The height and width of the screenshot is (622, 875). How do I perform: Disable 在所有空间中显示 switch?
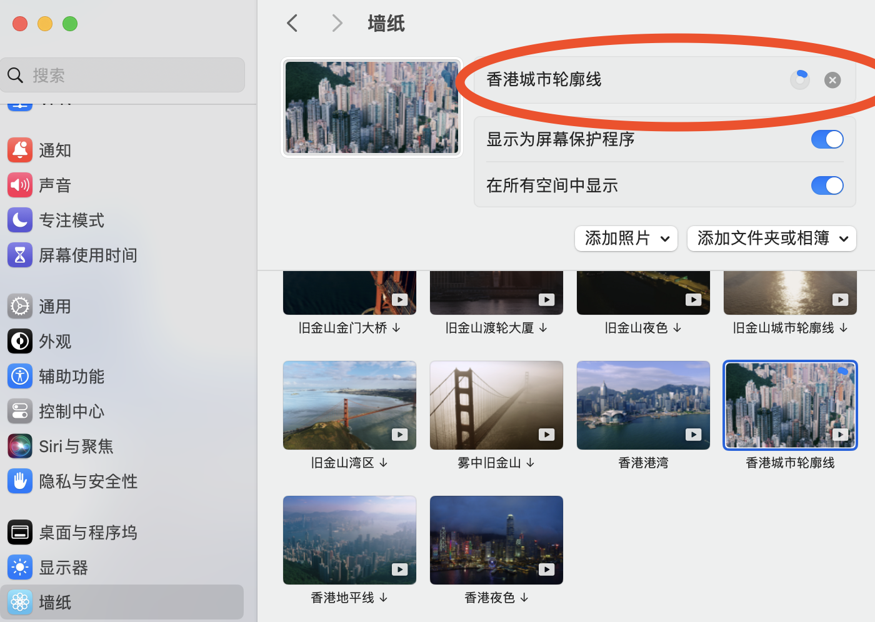(x=827, y=185)
